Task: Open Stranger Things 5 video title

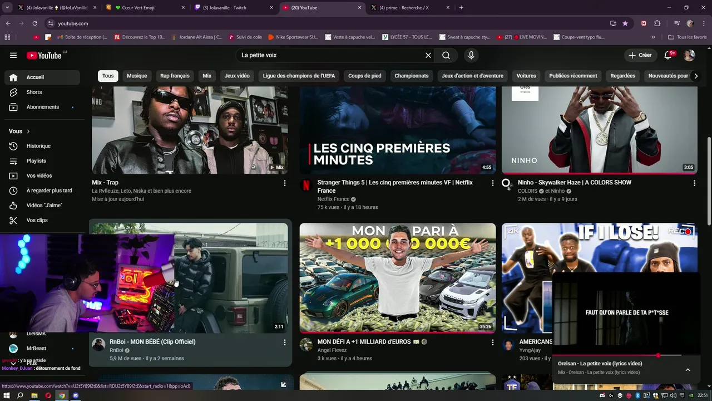Action: 395,187
